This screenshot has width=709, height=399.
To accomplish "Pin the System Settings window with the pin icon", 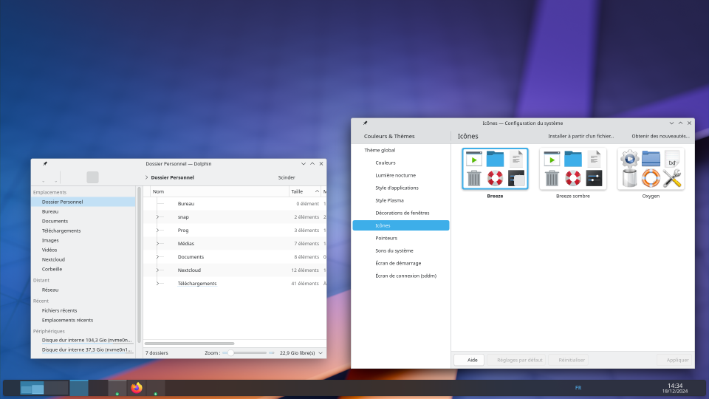I will [365, 123].
